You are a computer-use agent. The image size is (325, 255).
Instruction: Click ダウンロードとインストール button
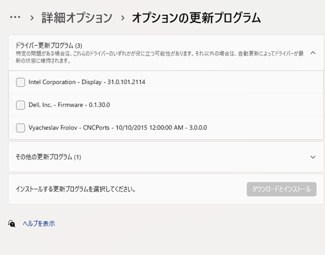tap(281, 189)
